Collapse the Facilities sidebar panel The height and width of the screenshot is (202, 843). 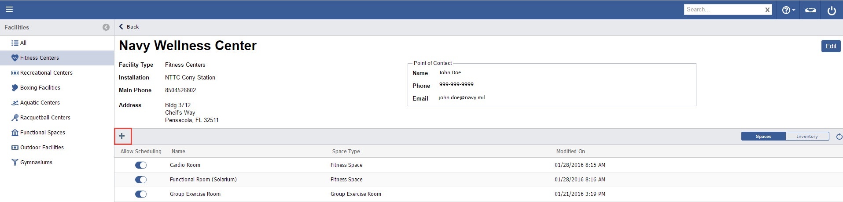106,27
